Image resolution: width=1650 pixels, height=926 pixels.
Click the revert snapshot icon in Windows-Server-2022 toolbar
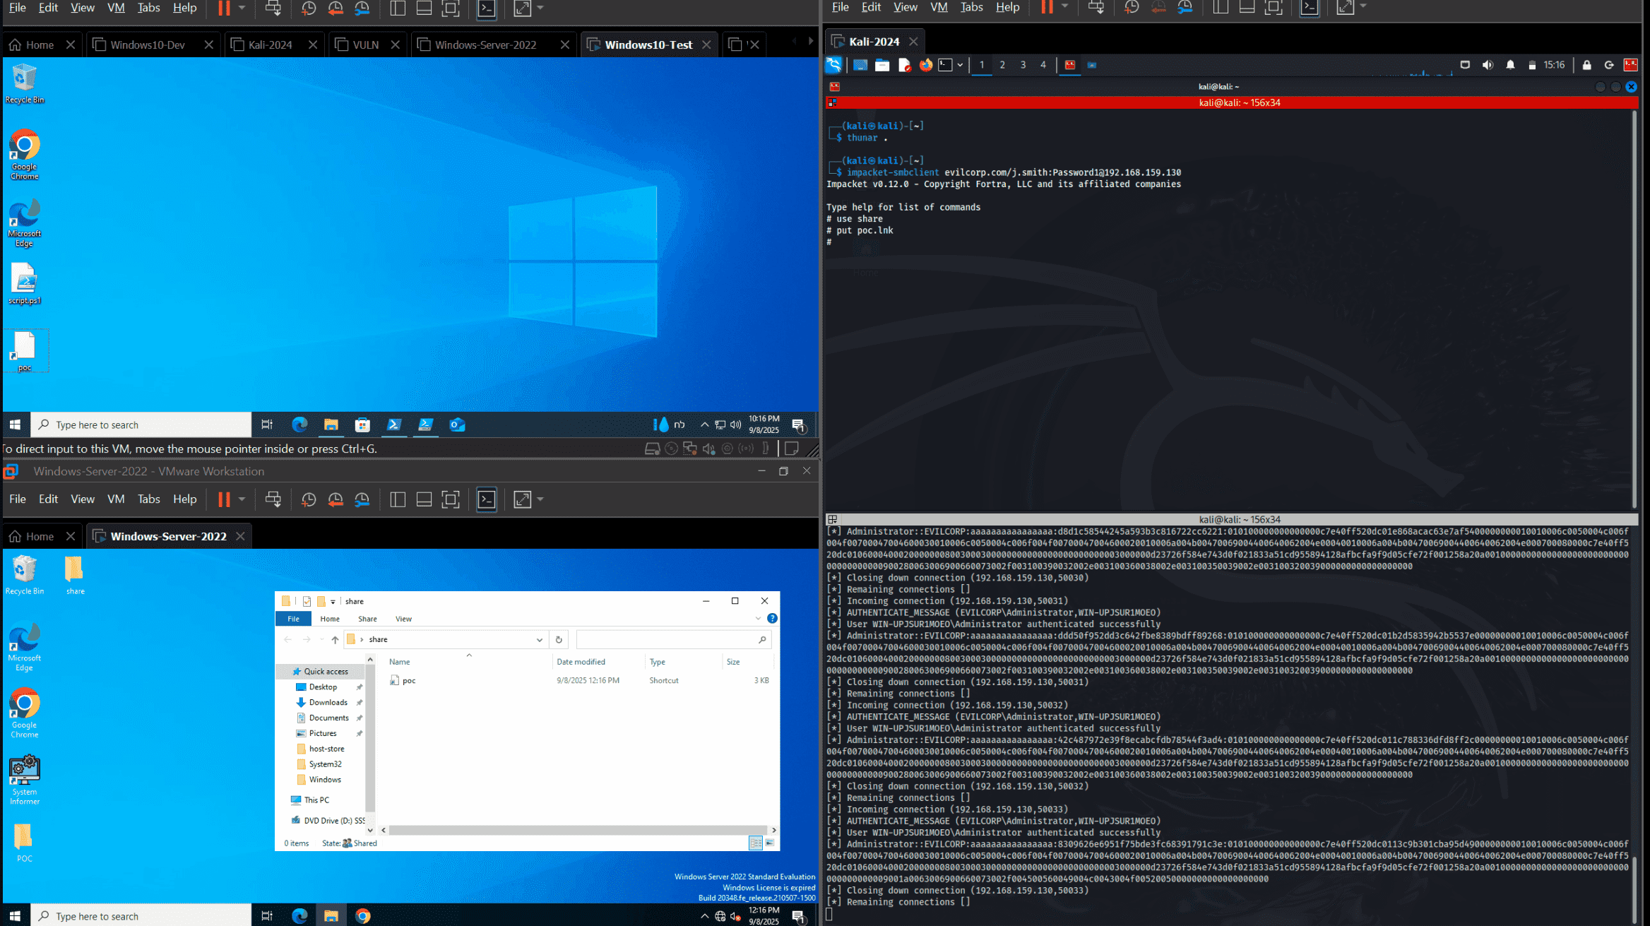[336, 500]
